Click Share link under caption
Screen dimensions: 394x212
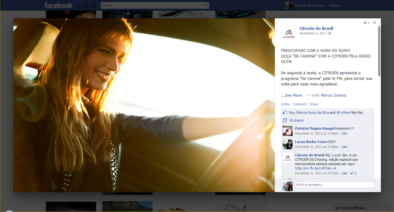click(x=314, y=104)
